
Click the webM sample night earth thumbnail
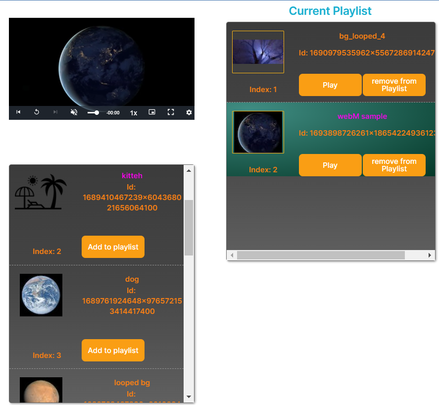[258, 132]
